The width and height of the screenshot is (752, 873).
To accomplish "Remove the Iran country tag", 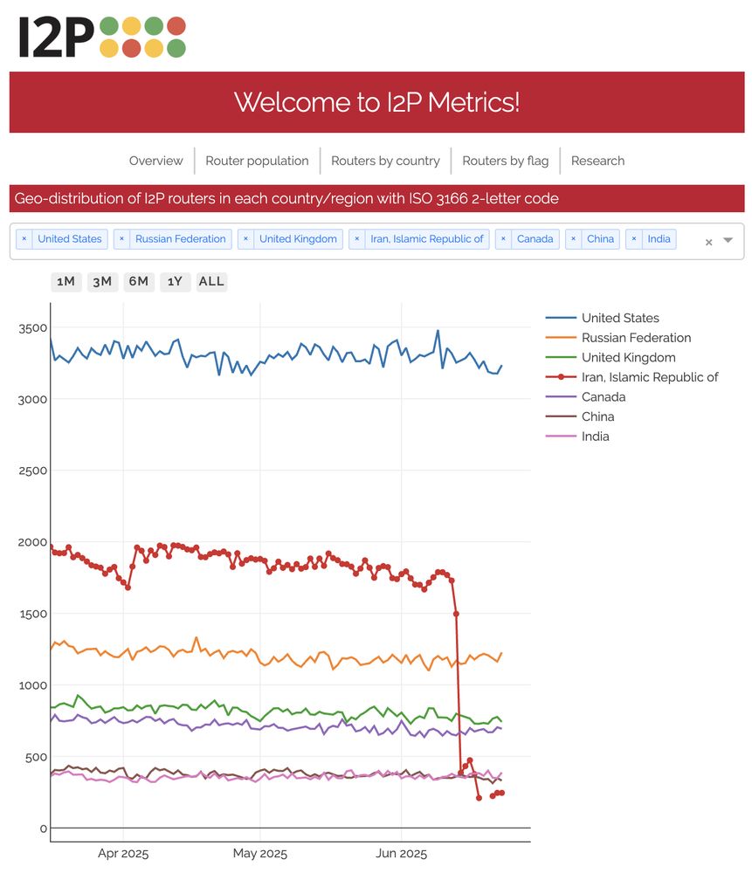I will [357, 239].
